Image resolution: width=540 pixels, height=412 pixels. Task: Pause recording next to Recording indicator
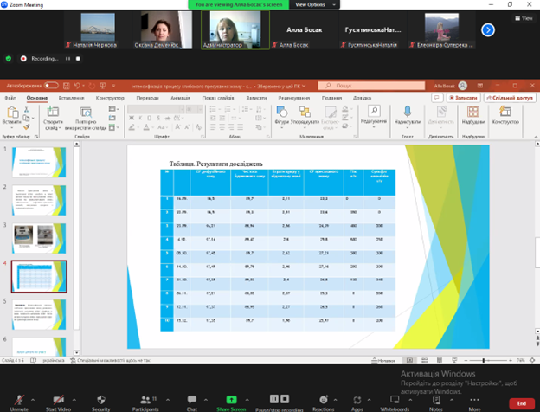tap(67, 59)
